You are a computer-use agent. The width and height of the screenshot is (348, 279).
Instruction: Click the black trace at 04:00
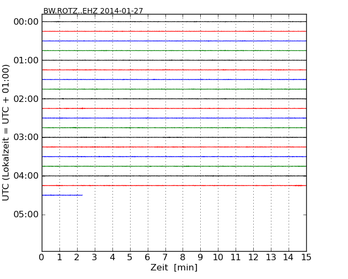coord(174,176)
